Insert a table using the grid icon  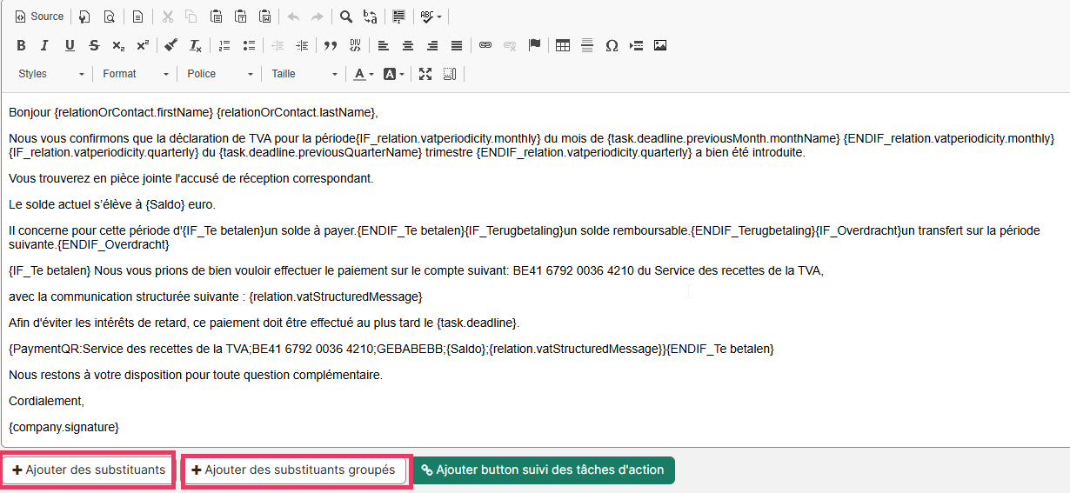pyautogui.click(x=563, y=45)
